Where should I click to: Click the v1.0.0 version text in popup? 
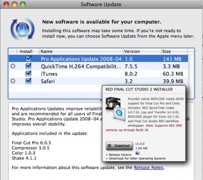[x=140, y=144]
